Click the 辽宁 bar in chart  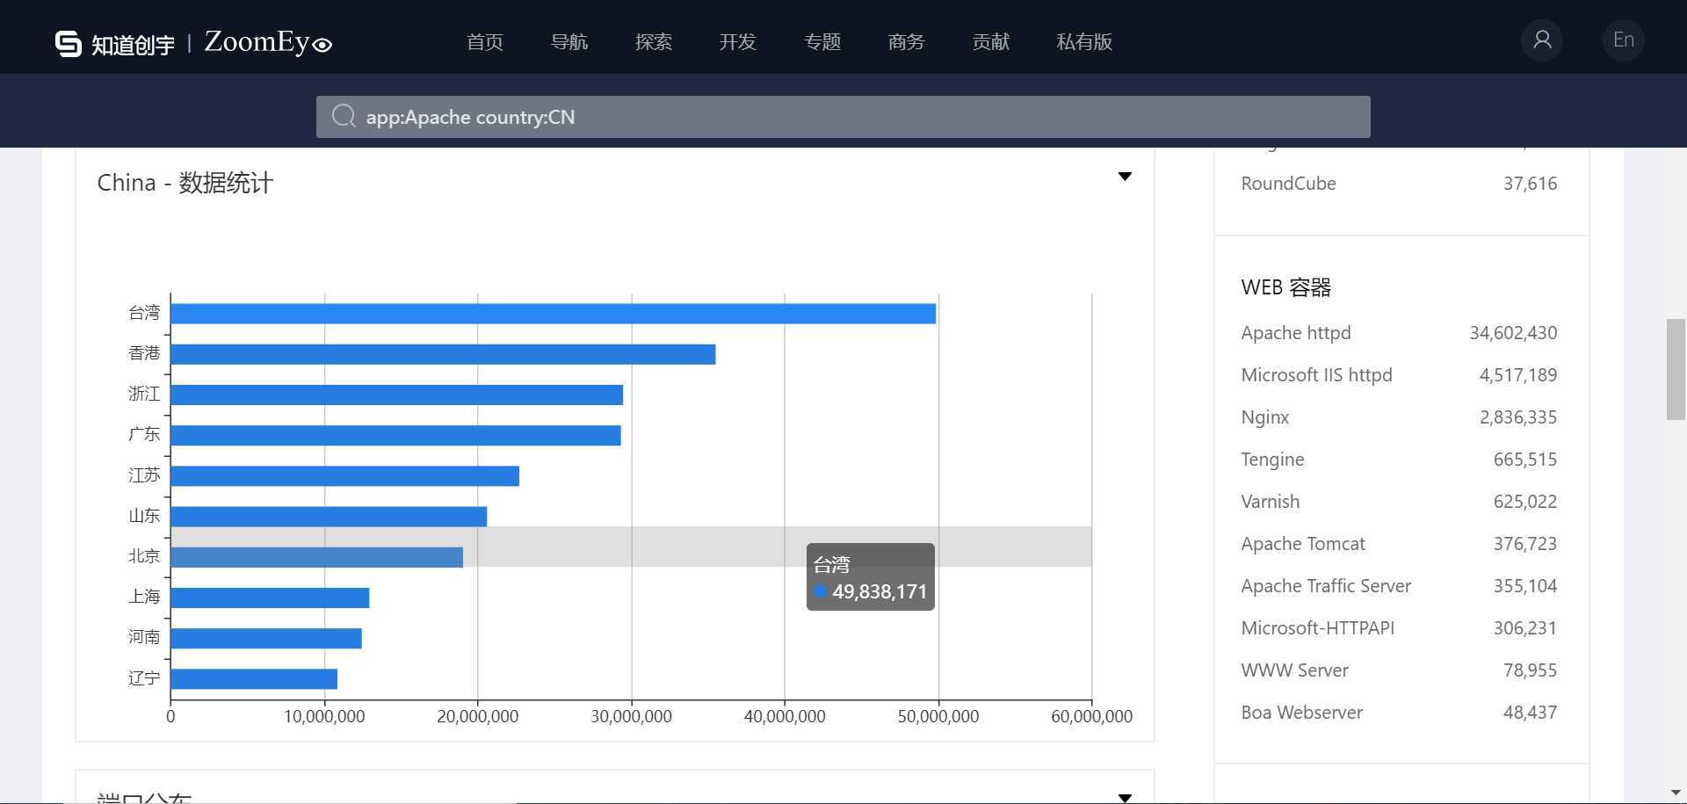pyautogui.click(x=254, y=678)
